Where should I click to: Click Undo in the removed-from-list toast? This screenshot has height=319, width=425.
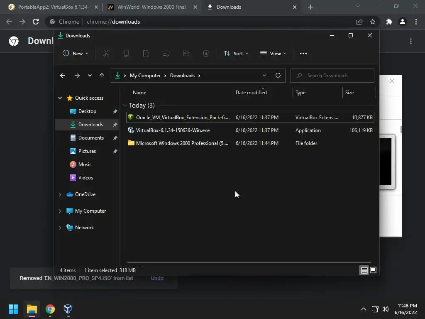click(157, 278)
